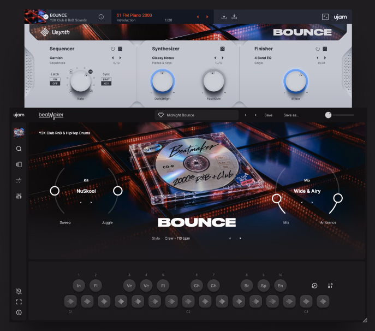Select the previous Finisher preset before 4 Band EQ
The height and width of the screenshot is (331, 375).
click(318, 58)
